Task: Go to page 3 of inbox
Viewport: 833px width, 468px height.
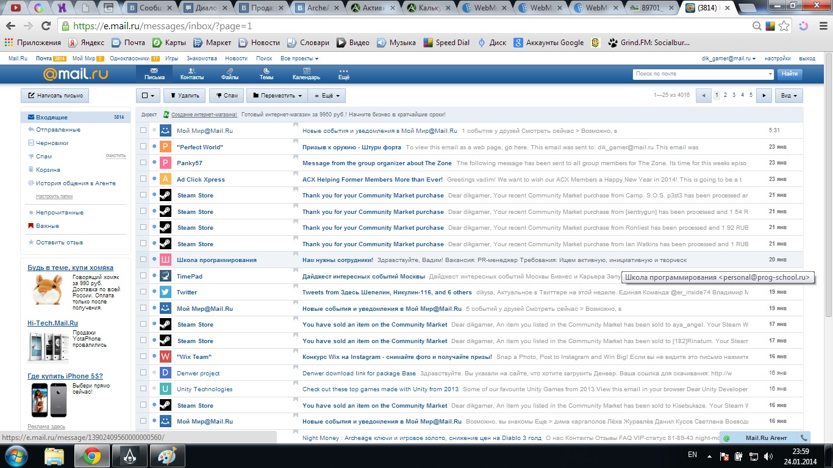Action: [734, 95]
